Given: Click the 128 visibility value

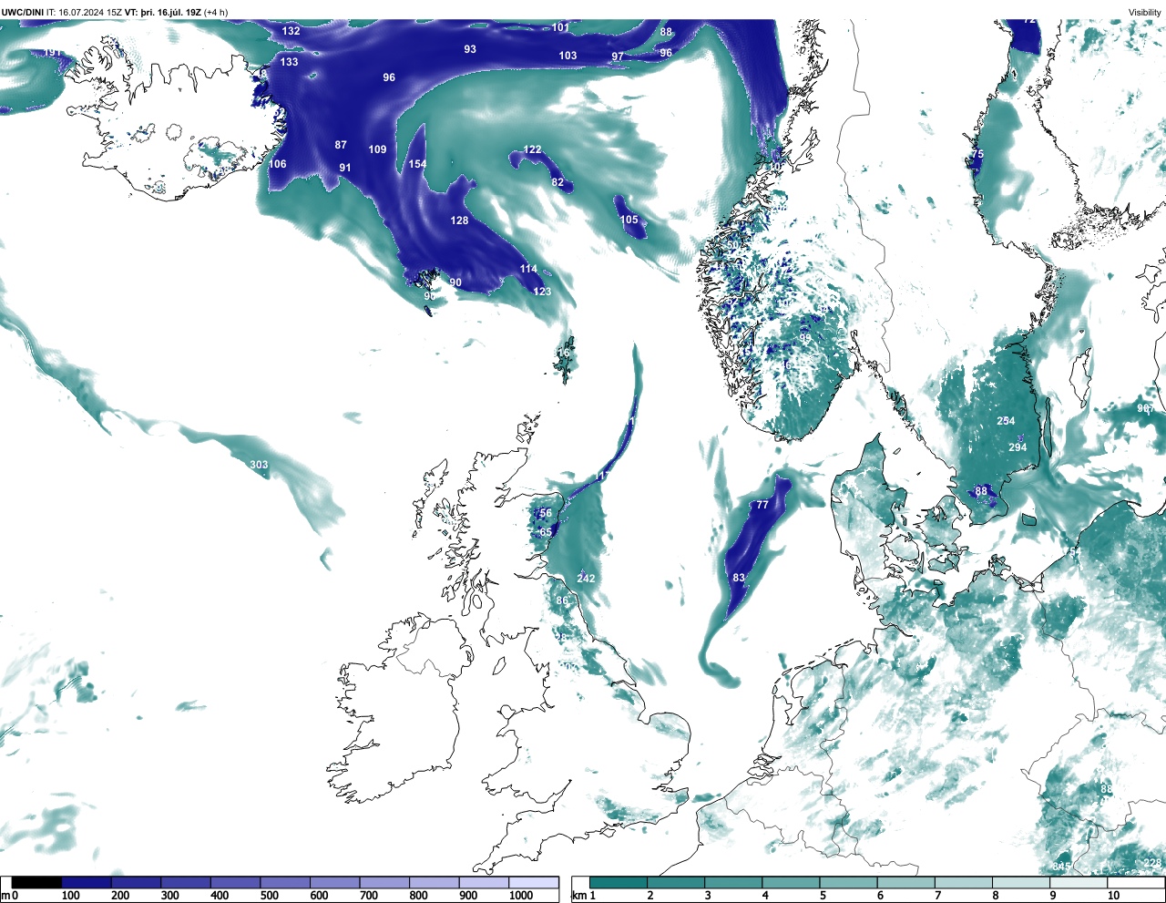Looking at the screenshot, I should (x=459, y=221).
